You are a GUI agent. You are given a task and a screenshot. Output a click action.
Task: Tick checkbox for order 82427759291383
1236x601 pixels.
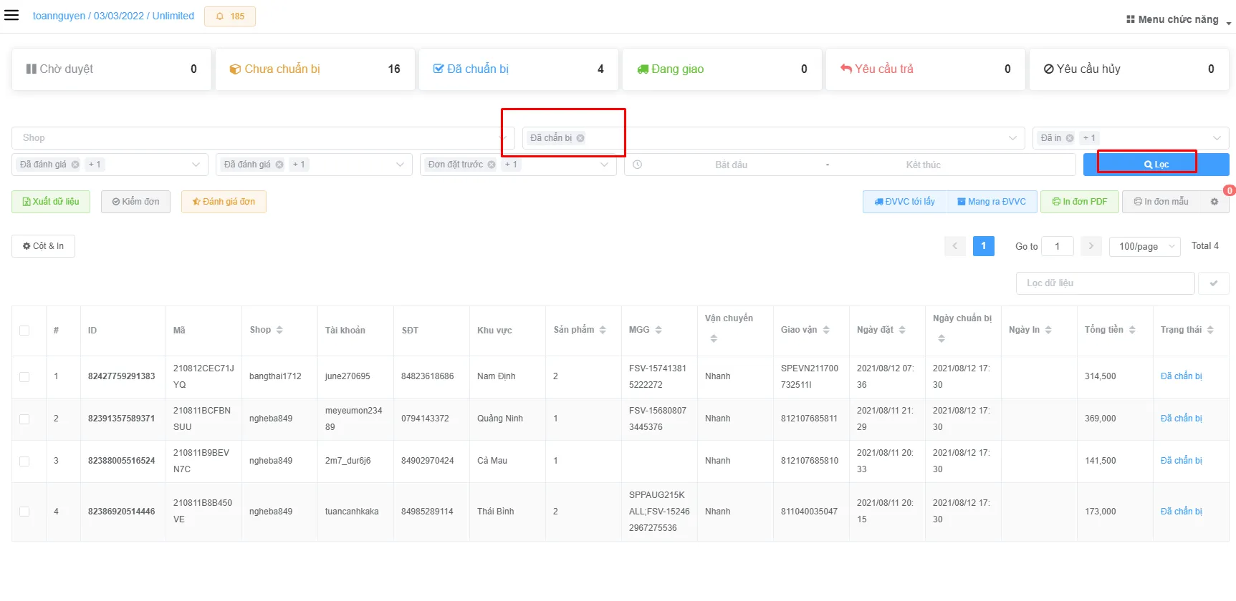point(24,376)
